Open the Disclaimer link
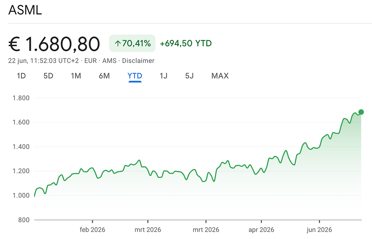The width and height of the screenshot is (372, 239). tap(138, 61)
